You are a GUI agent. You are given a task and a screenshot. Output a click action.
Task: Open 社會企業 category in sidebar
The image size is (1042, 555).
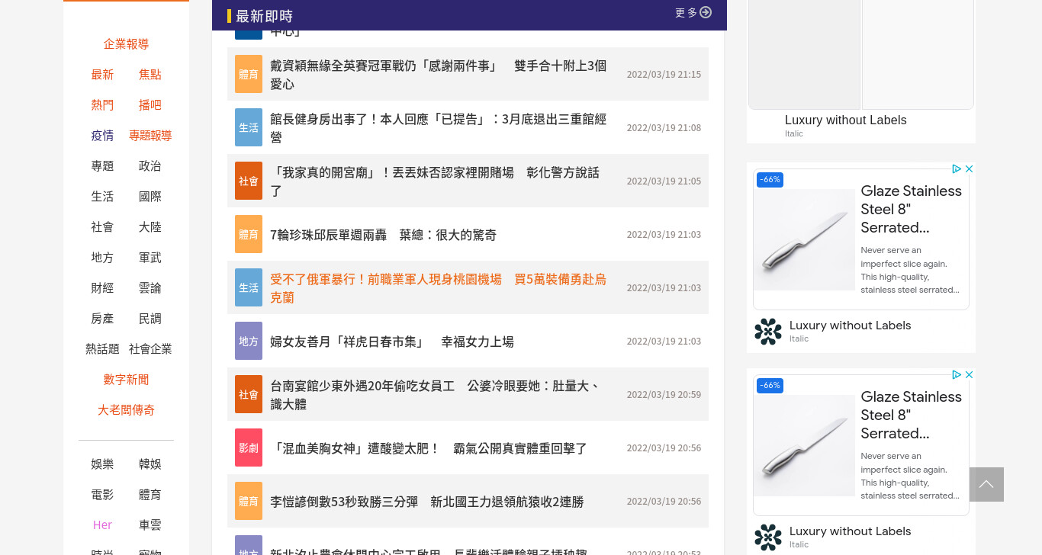coord(150,349)
